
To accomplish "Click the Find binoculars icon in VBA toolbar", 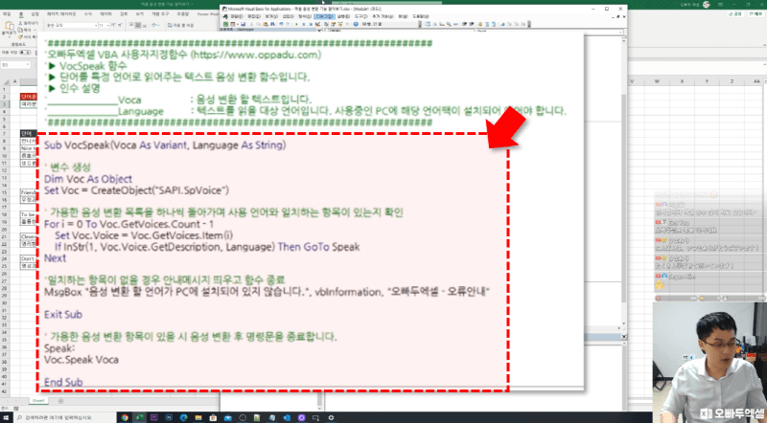I will 272,23.
